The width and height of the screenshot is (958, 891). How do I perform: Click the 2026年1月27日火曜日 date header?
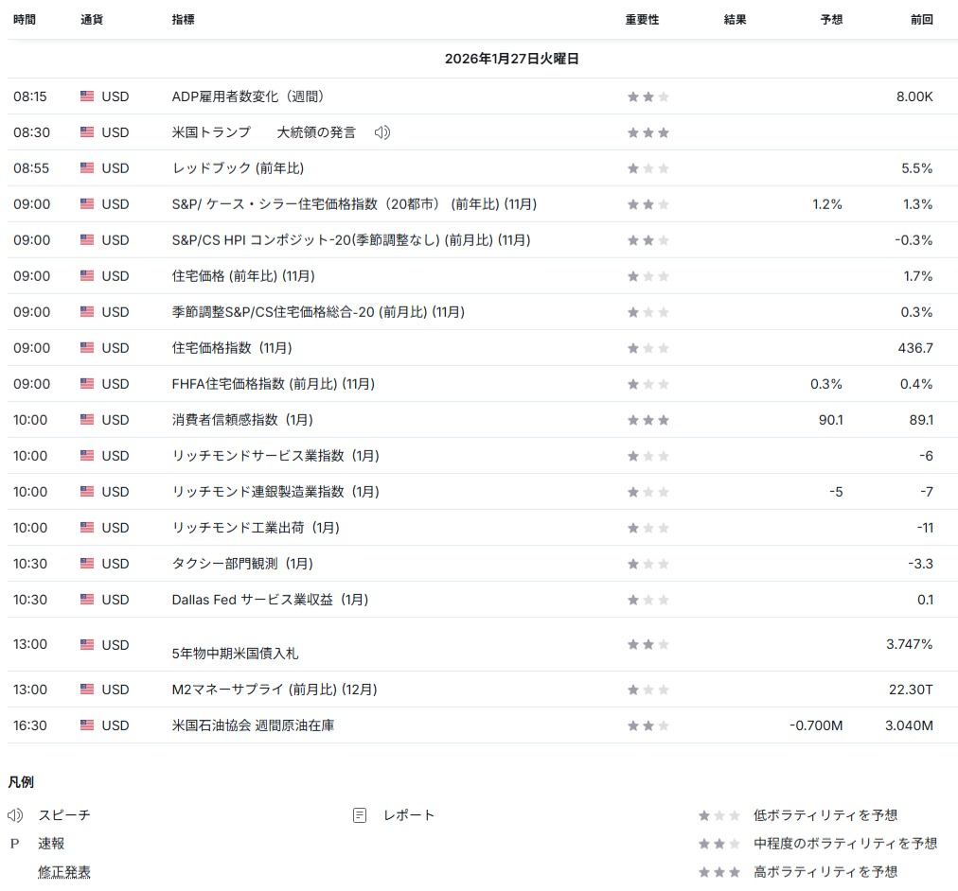pyautogui.click(x=511, y=59)
